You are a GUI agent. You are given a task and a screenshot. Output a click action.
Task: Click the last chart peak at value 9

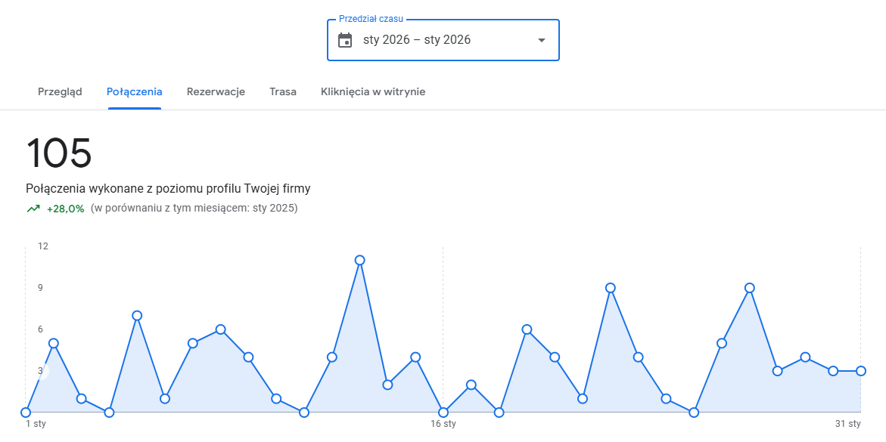tap(750, 288)
